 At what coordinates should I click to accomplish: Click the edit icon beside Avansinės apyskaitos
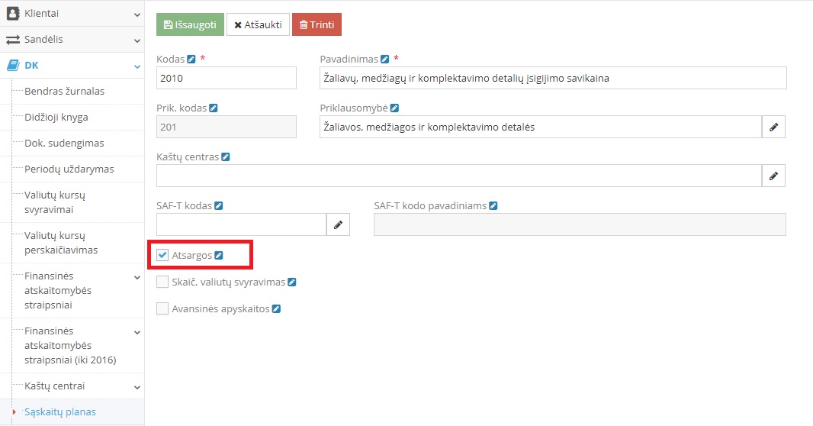click(x=276, y=308)
